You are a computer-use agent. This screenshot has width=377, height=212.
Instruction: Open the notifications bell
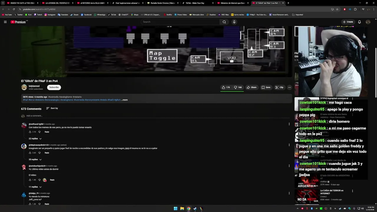[359, 22]
